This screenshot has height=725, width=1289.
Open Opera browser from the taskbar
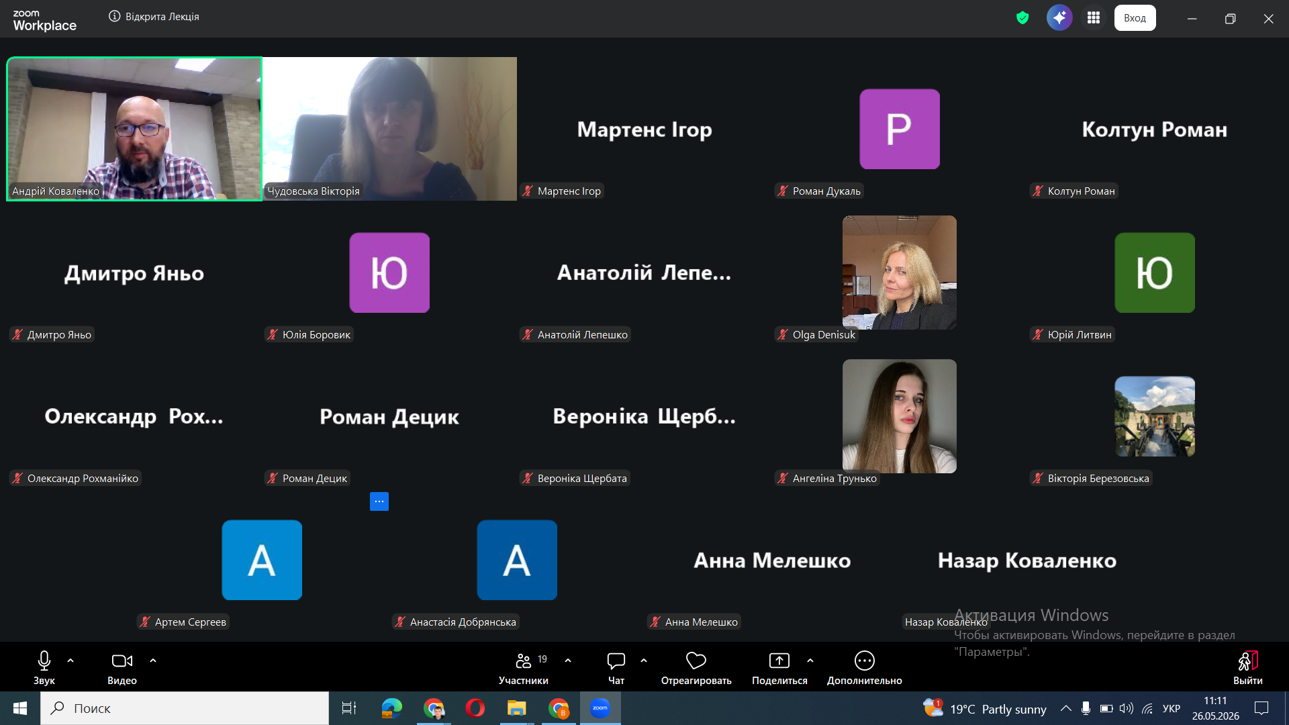(475, 708)
